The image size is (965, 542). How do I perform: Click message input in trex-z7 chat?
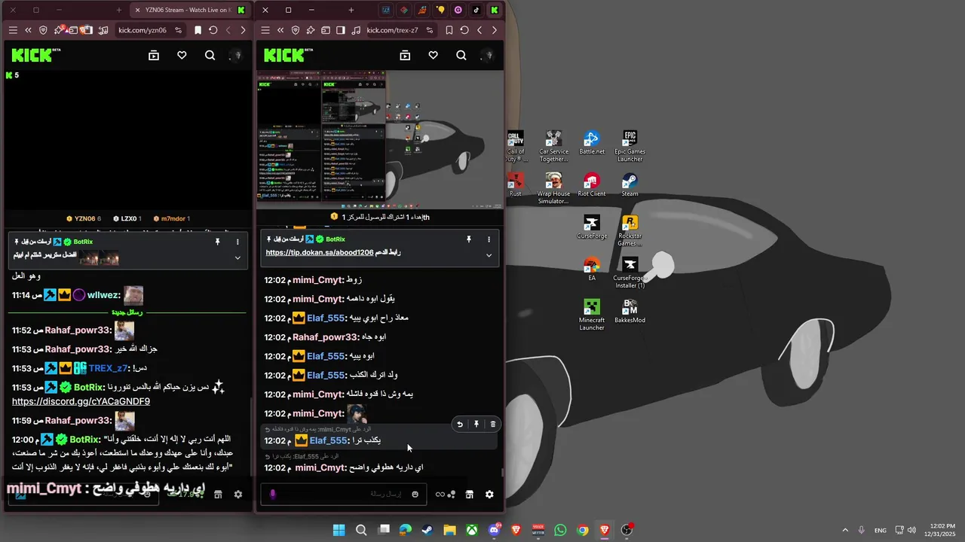coord(343,494)
